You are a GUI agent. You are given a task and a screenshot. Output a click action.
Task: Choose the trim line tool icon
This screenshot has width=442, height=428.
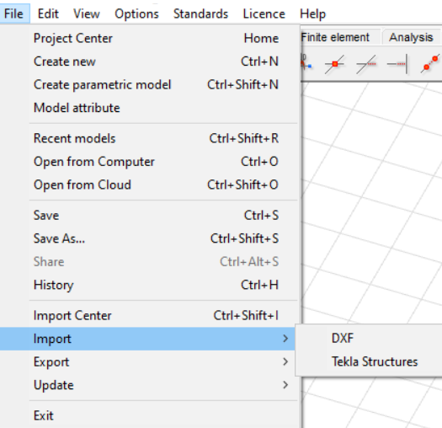pyautogui.click(x=366, y=64)
